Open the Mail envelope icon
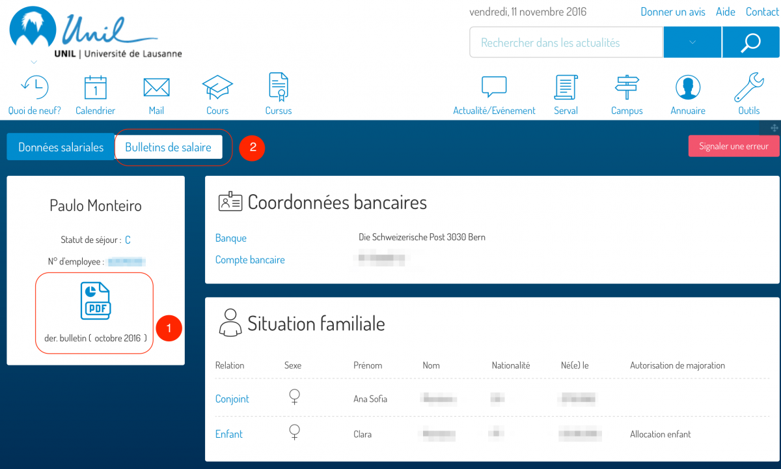This screenshot has height=469, width=781. point(156,87)
